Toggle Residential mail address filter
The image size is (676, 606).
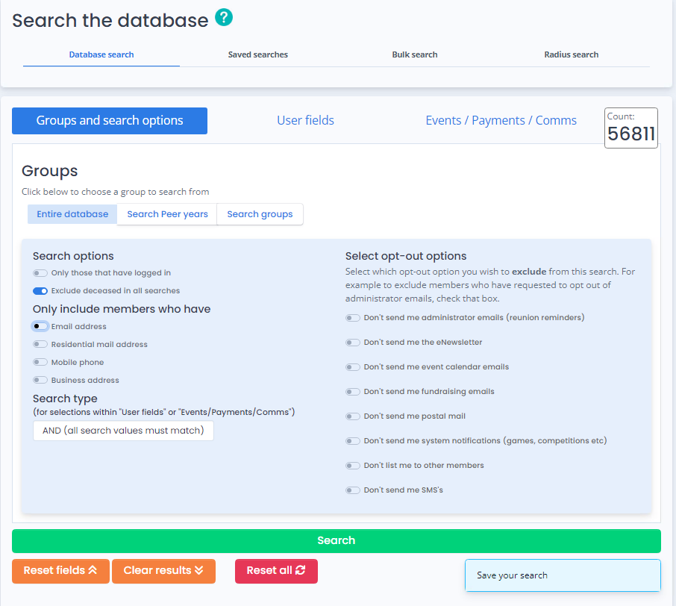(40, 345)
